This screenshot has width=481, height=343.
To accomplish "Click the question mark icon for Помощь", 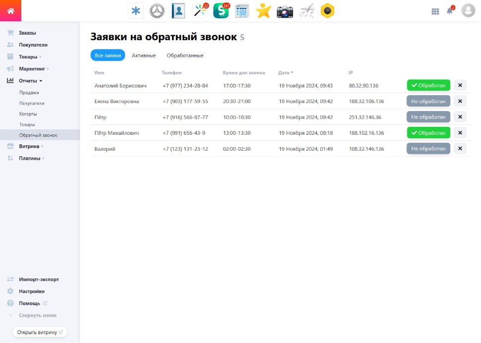I will point(10,303).
